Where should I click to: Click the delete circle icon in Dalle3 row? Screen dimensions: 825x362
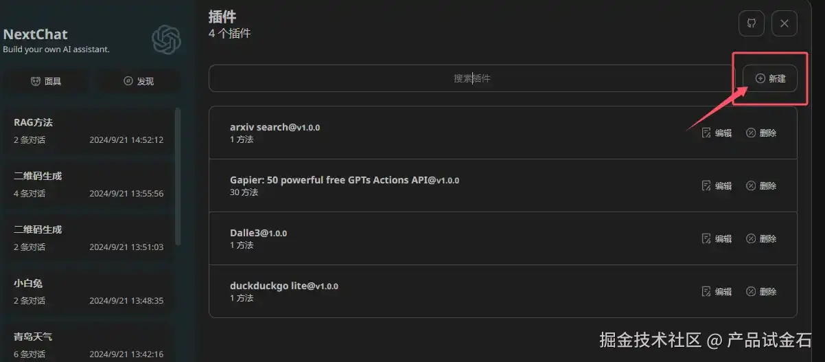coord(751,239)
